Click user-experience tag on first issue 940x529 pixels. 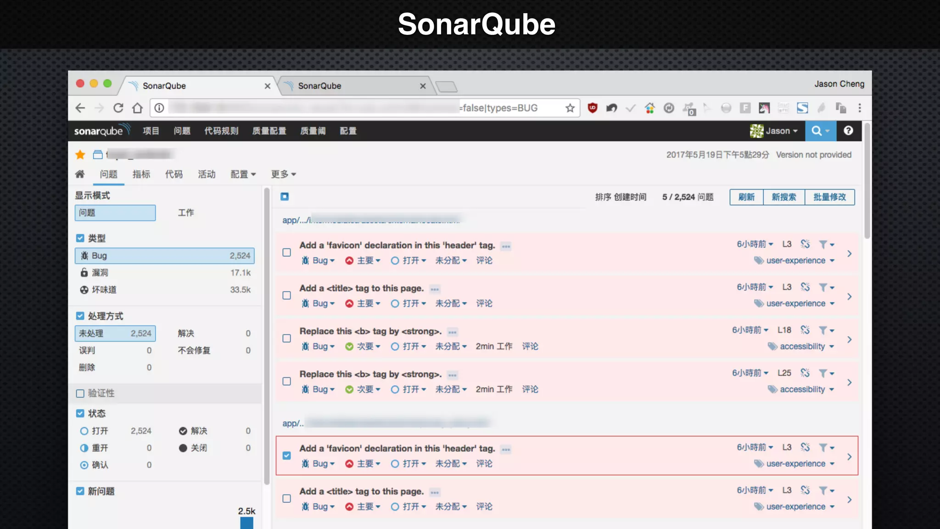click(x=795, y=260)
